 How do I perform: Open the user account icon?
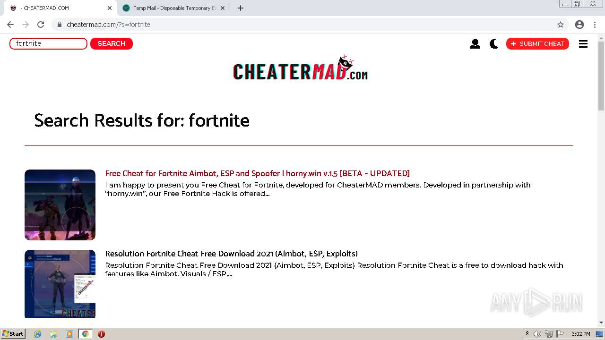[475, 43]
